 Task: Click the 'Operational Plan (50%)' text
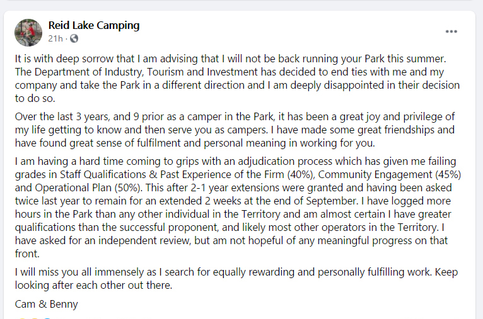(89, 187)
